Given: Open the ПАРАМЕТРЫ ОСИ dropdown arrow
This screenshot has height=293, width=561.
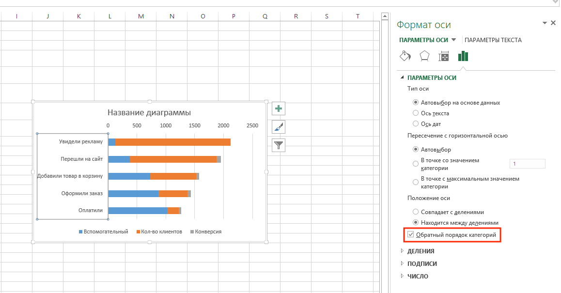Looking at the screenshot, I should click(453, 40).
